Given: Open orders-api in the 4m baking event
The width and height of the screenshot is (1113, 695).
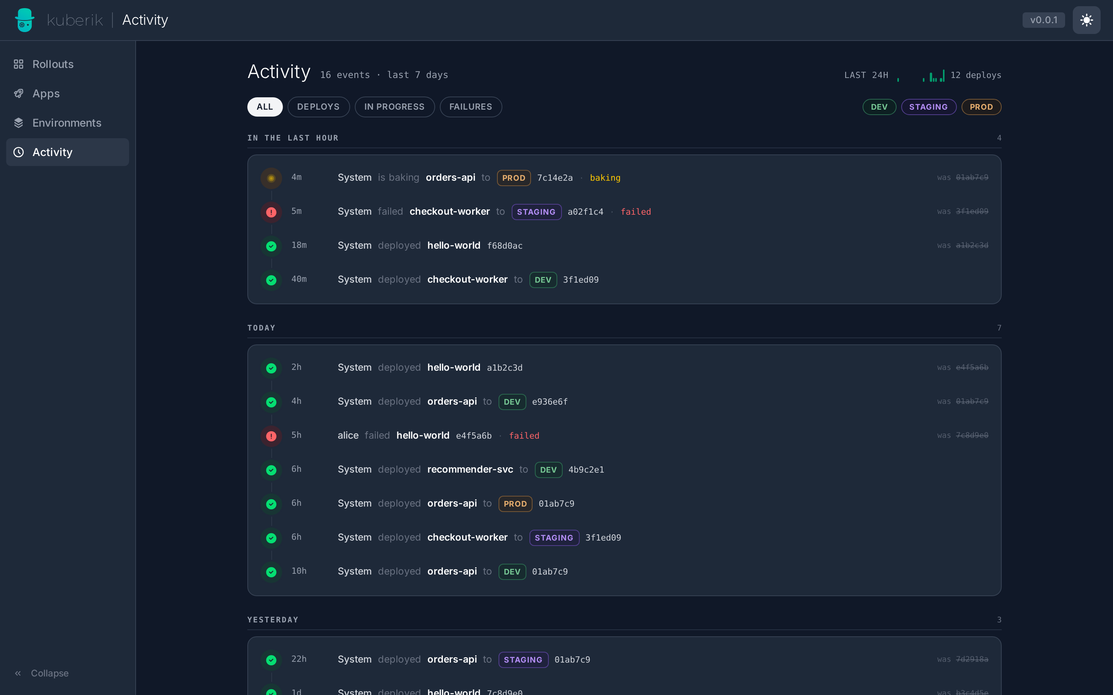Looking at the screenshot, I should [x=450, y=178].
